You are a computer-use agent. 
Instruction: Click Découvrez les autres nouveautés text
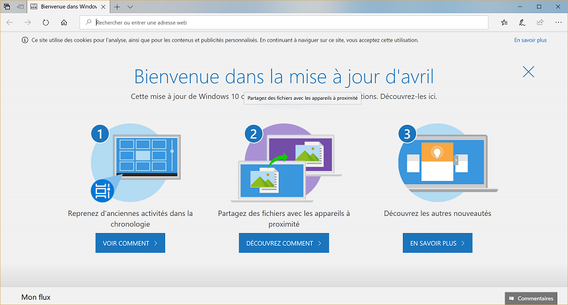click(x=438, y=213)
